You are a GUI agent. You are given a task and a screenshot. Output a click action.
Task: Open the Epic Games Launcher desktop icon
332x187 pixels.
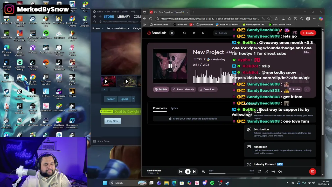(x=46, y=79)
